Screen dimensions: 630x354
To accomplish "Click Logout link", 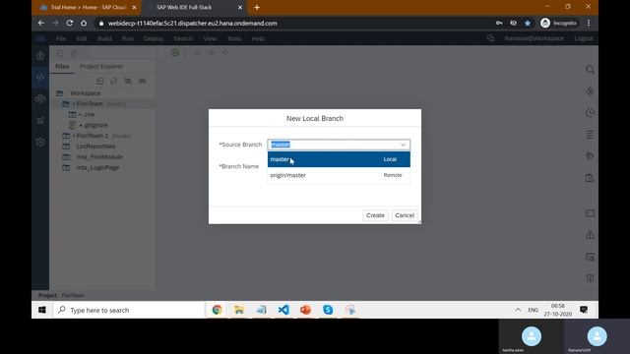I will click(584, 38).
